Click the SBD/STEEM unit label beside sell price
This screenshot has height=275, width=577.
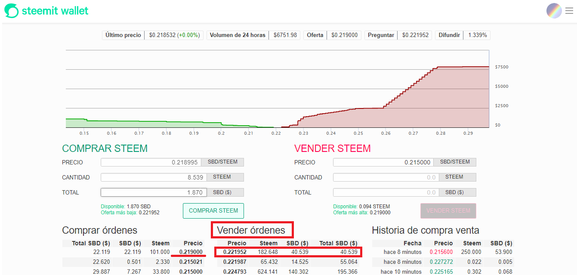pos(455,162)
